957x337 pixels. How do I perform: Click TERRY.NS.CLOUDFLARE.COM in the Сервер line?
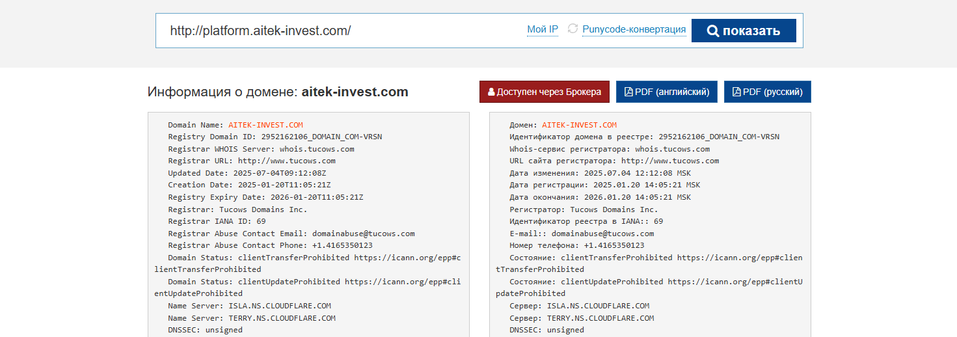click(600, 318)
